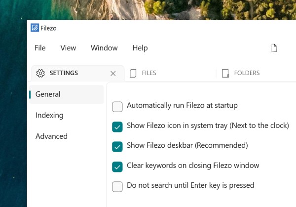
Task: Click the Filezo logo in title bar
Action: click(35, 28)
